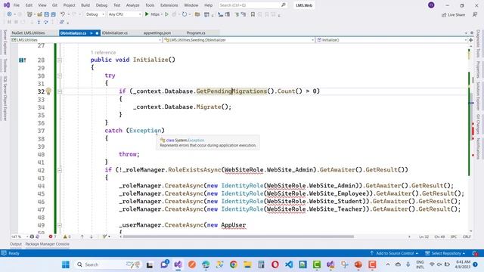Viewport: 484px width, 272px height.
Task: Collapse the CreateAsync block at line 49
Action: pyautogui.click(x=60, y=225)
